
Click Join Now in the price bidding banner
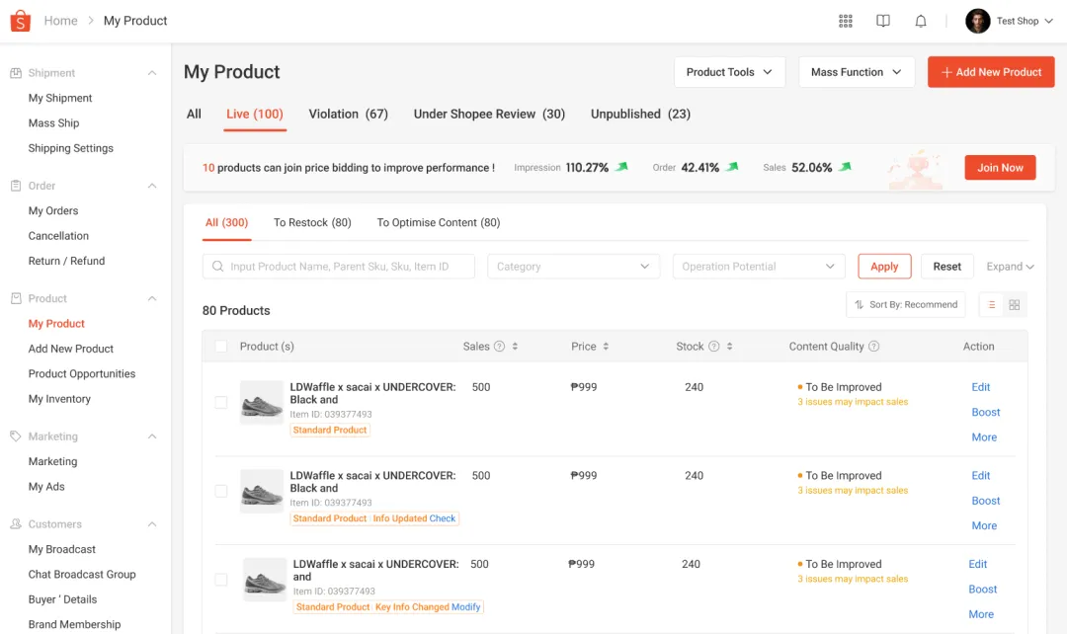[x=1000, y=167]
